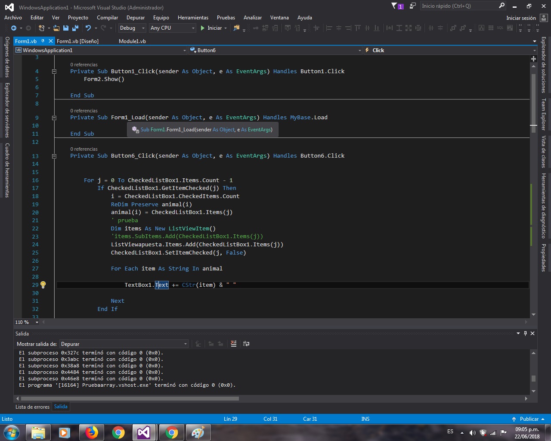Screen dimensions: 551x441
Task: Open the Analizar menu
Action: [253, 18]
